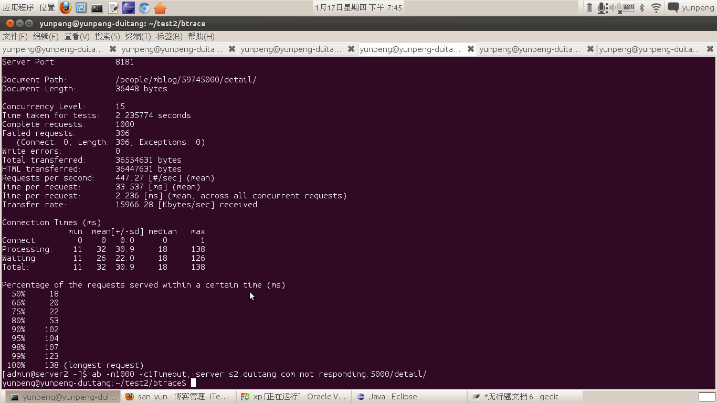Launch Eclipse from the top panel icon
Viewport: 717px width, 403px height.
click(x=129, y=8)
